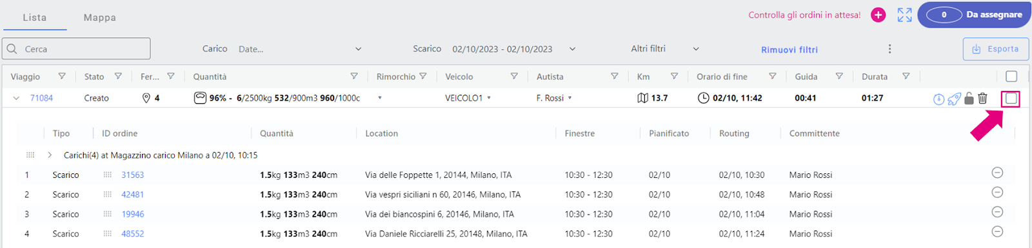Remove order 31563 with minus circle
Screen dimensions: 1032x248
pyautogui.click(x=997, y=173)
